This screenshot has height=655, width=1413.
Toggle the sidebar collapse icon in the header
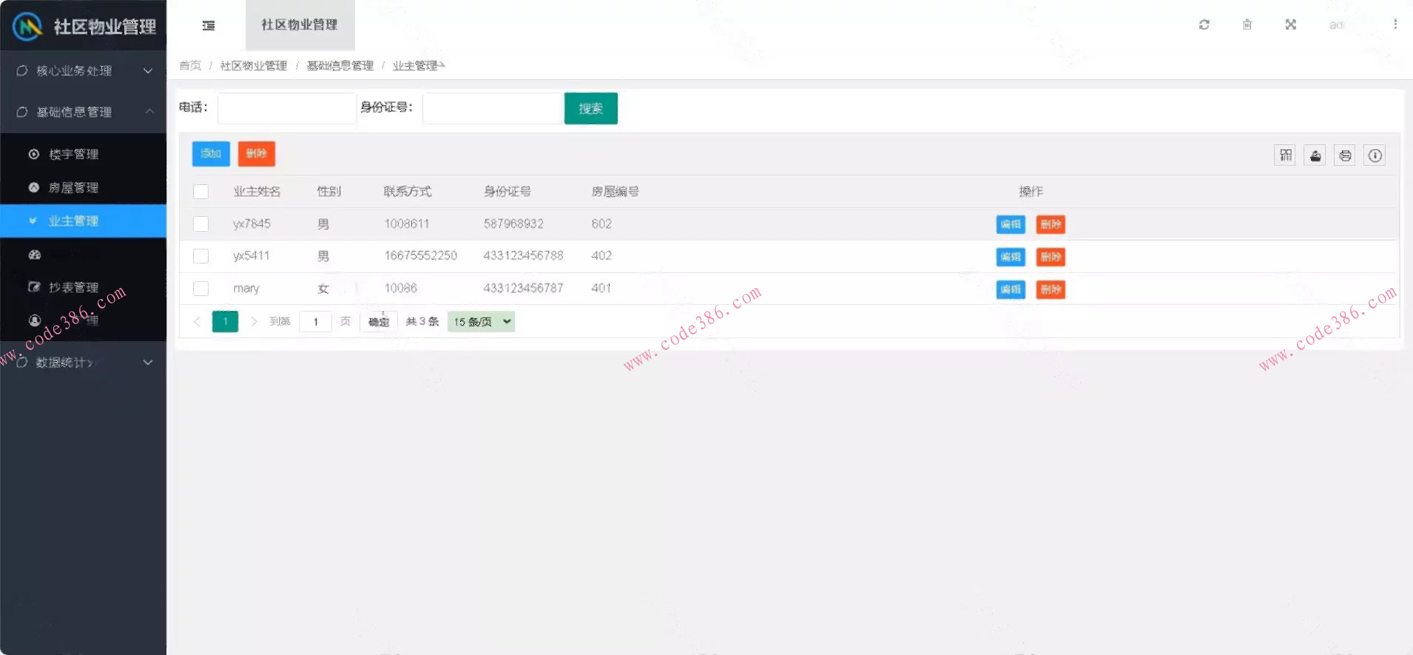[x=209, y=26]
